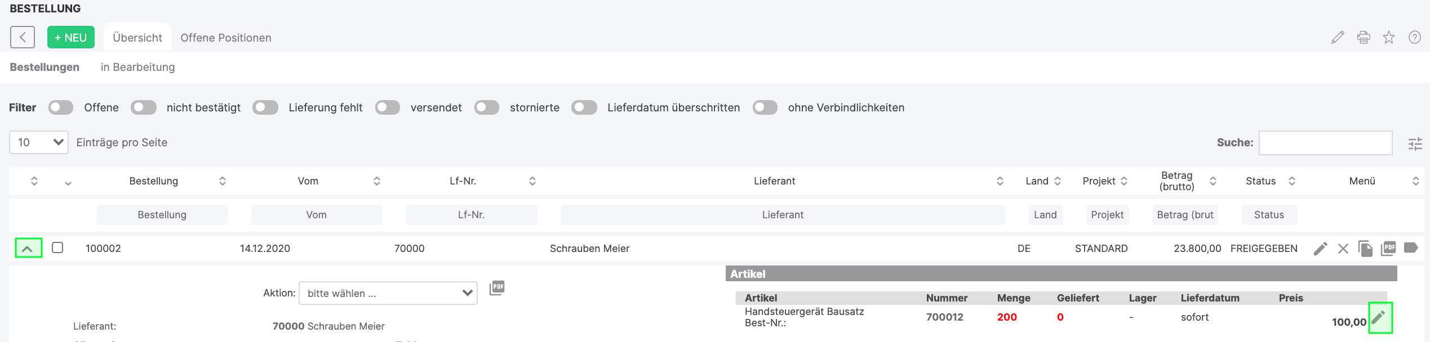Open the Aktion bitte wählen dropdown
Screen dimensions: 1430x342
click(x=387, y=293)
